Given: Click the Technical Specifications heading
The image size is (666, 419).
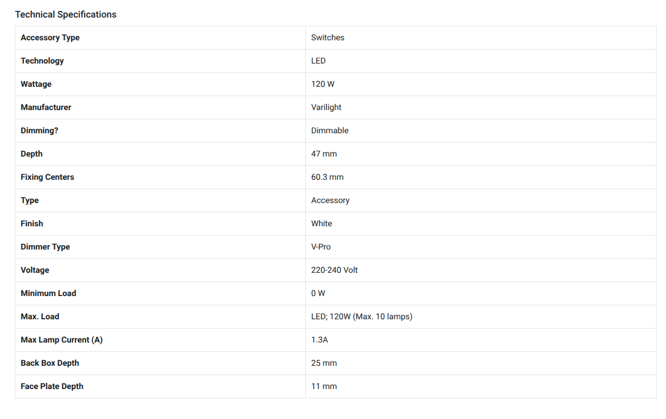Looking at the screenshot, I should coord(66,14).
